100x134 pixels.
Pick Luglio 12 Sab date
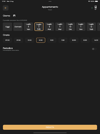point(91,27)
